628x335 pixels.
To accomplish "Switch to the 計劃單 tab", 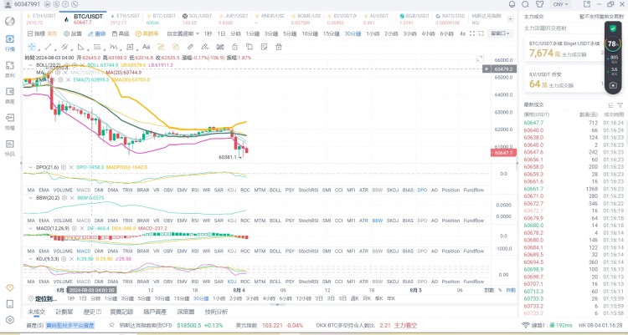I will pyautogui.click(x=64, y=312).
